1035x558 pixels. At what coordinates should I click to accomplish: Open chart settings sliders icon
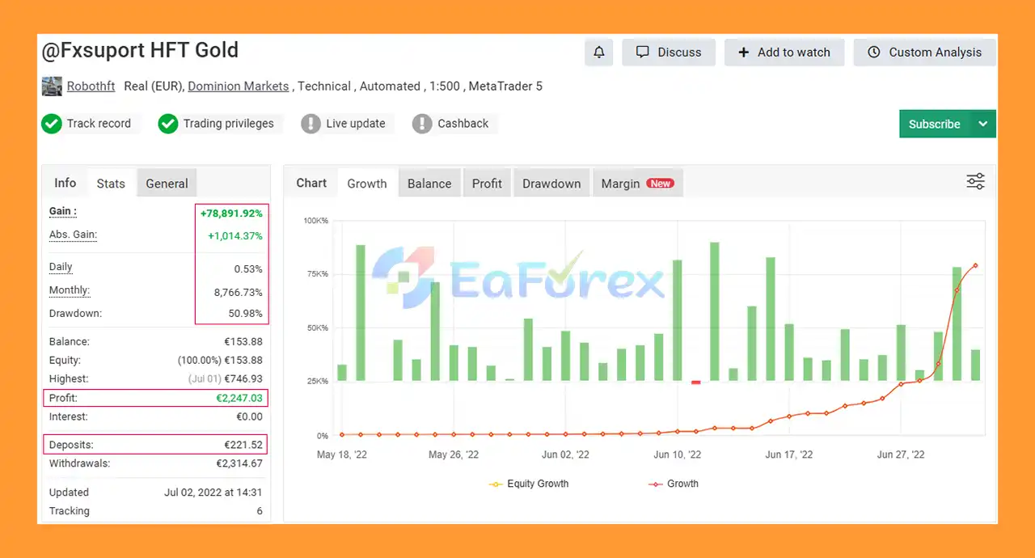click(x=976, y=182)
